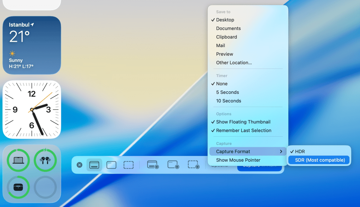
Task: Toggle Remember Last Selection option
Action: click(244, 130)
